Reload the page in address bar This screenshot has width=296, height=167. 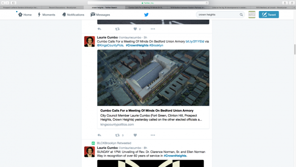click(x=207, y=3)
